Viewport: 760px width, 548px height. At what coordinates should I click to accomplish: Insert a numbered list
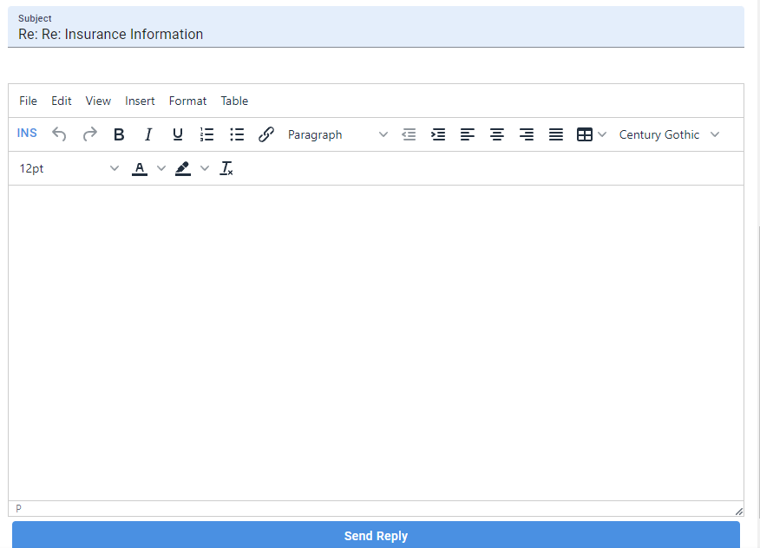[x=206, y=134]
